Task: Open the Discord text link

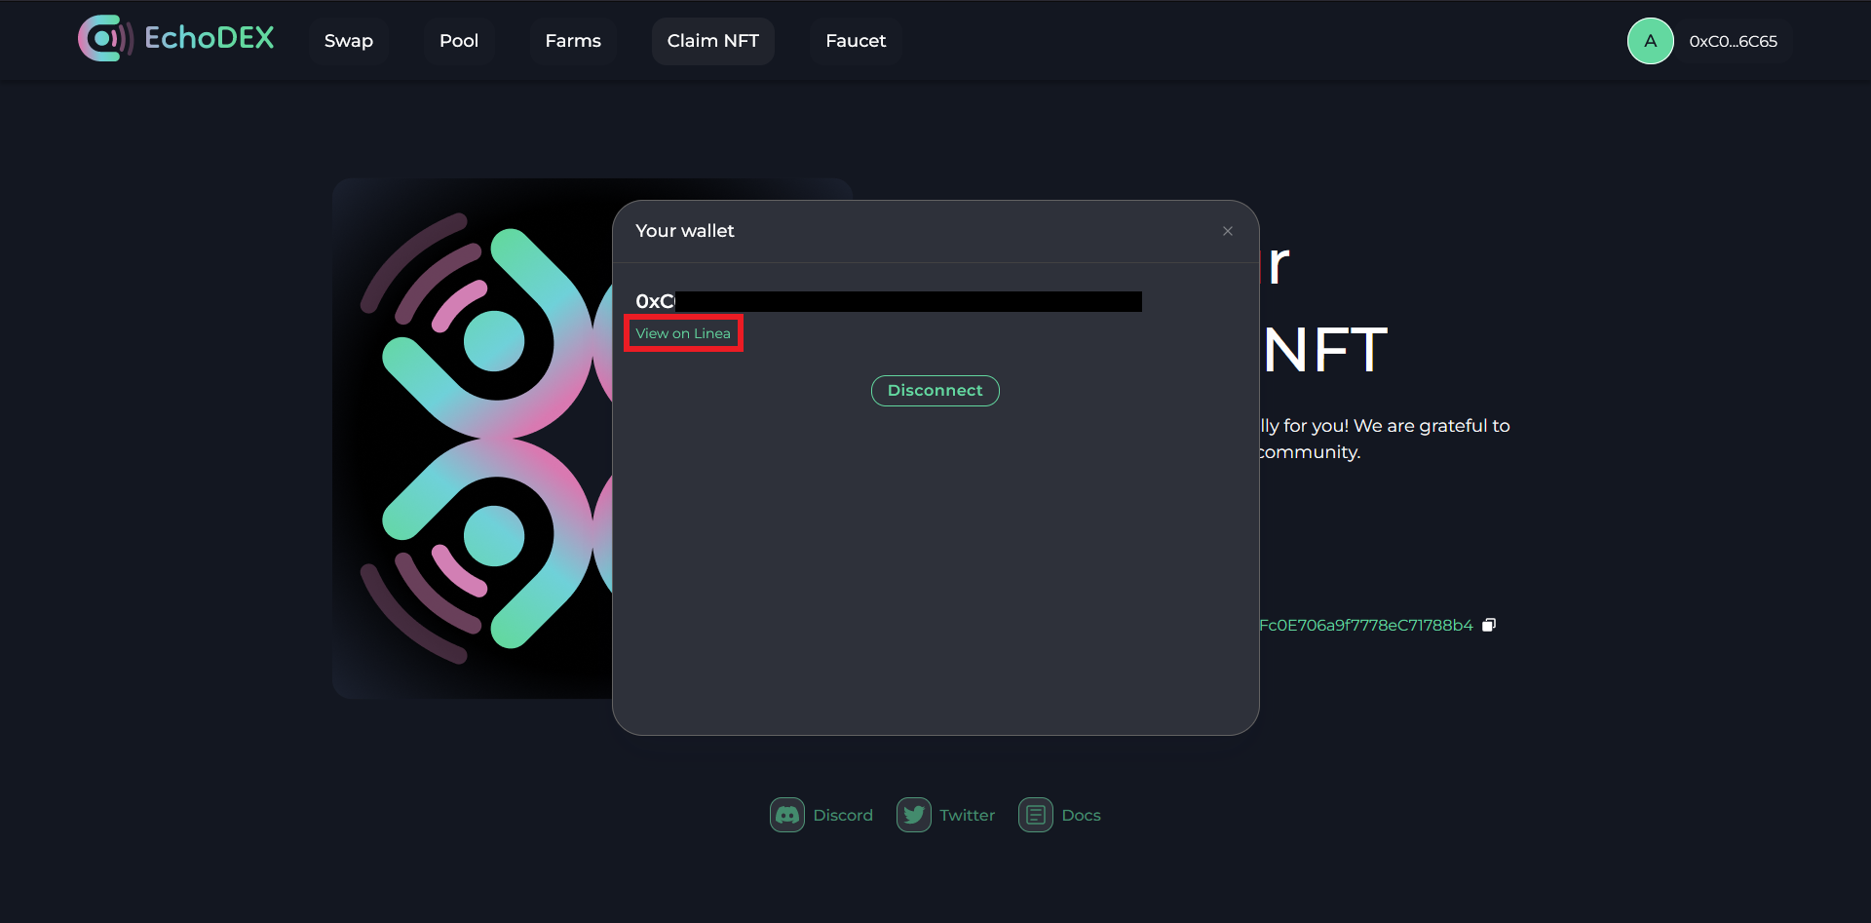Action: click(x=843, y=816)
